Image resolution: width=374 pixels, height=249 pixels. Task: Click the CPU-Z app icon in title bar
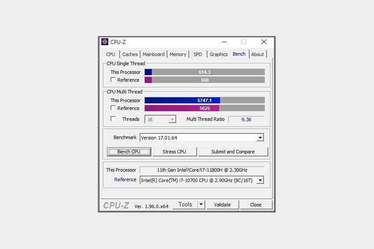coord(105,42)
